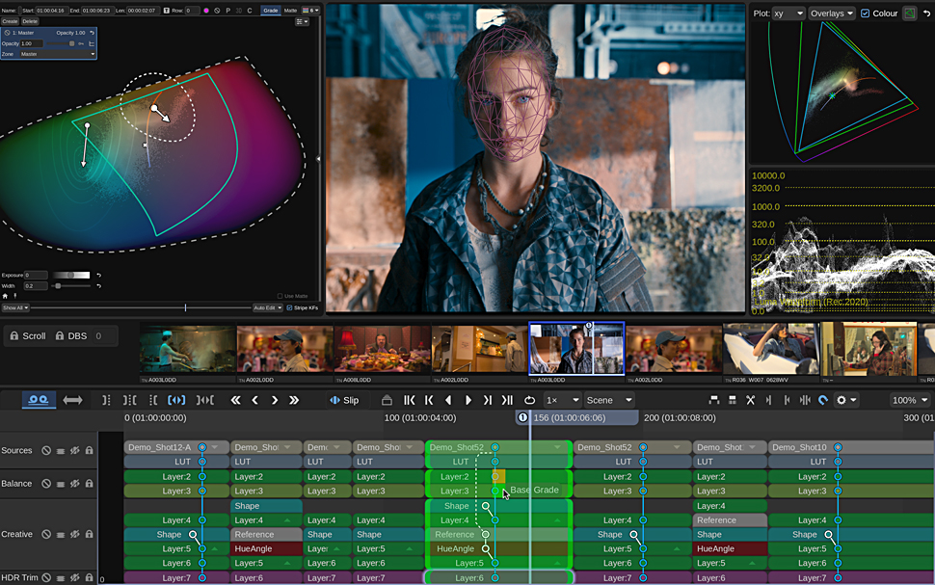Click the home icon under Width
The width and height of the screenshot is (935, 585).
click(5, 296)
